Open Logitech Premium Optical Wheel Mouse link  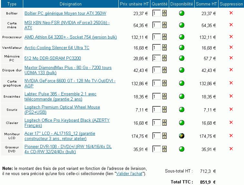(62, 110)
